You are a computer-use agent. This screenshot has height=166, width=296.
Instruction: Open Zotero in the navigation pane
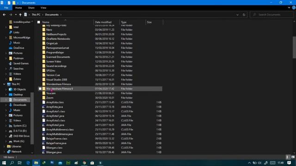tap(17, 79)
